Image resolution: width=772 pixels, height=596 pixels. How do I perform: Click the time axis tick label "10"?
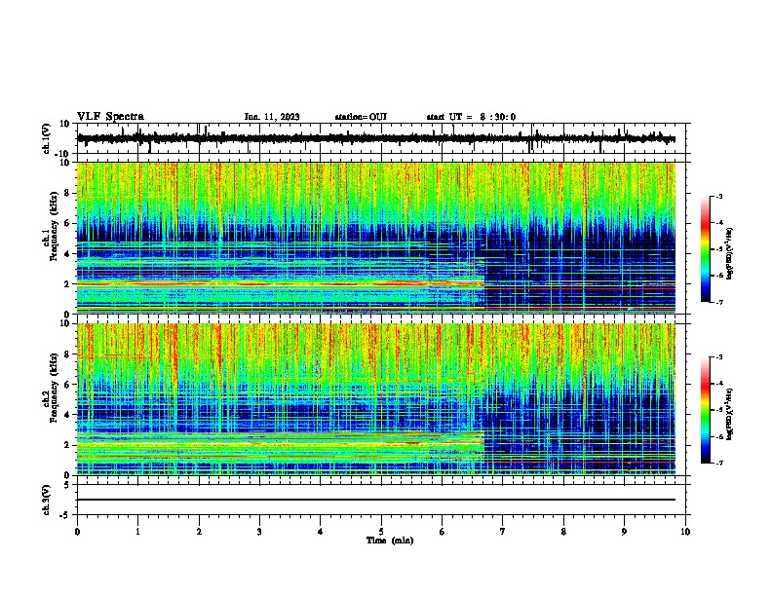(685, 532)
